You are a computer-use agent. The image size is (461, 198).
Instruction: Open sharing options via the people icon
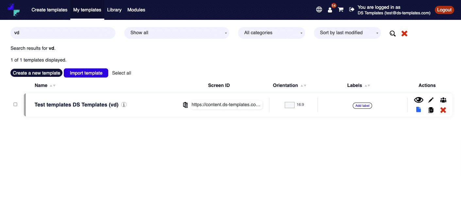pyautogui.click(x=443, y=100)
